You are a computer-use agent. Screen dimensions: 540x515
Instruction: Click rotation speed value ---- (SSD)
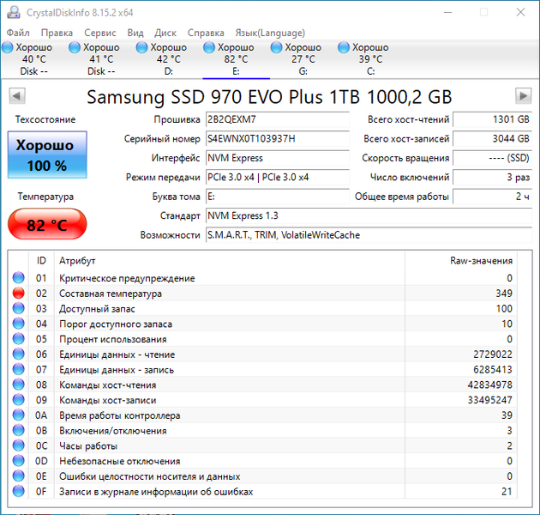click(x=493, y=158)
